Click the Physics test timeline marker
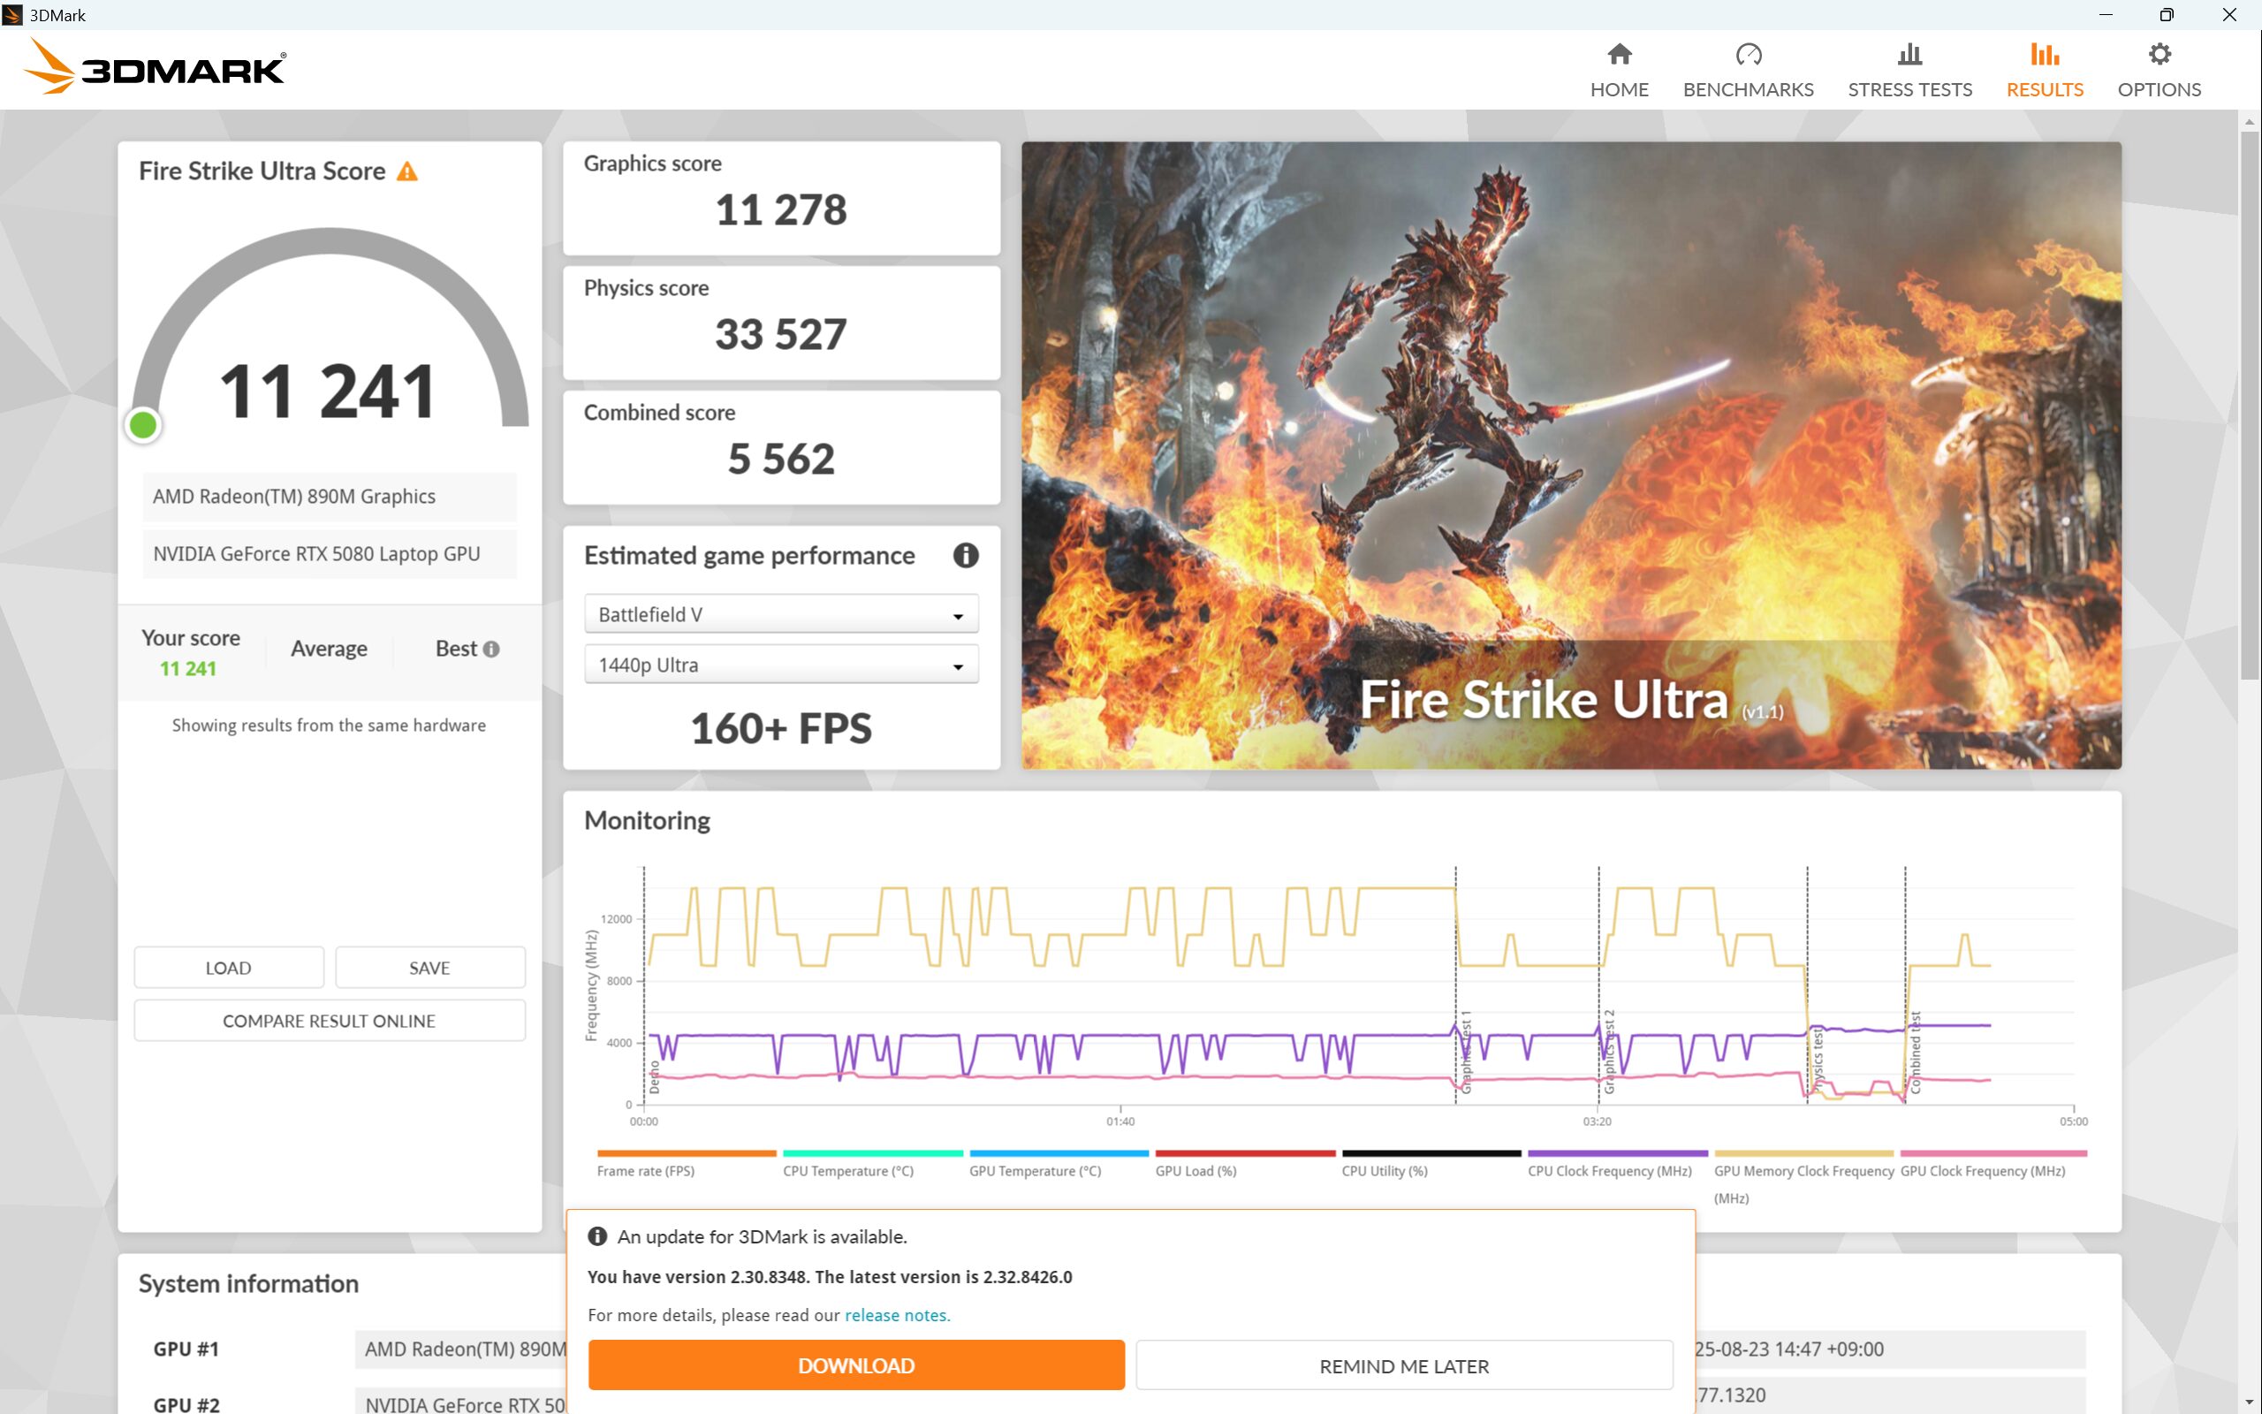 (1817, 1061)
